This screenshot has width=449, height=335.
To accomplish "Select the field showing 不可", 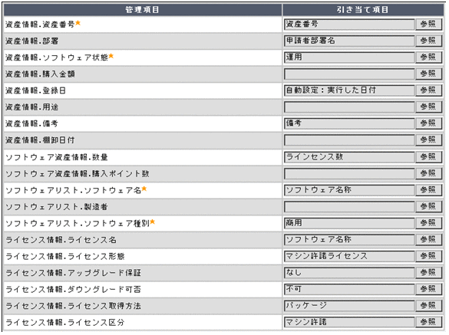I will click(349, 290).
